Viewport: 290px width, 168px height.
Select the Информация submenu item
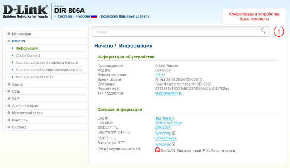[x=46, y=48]
